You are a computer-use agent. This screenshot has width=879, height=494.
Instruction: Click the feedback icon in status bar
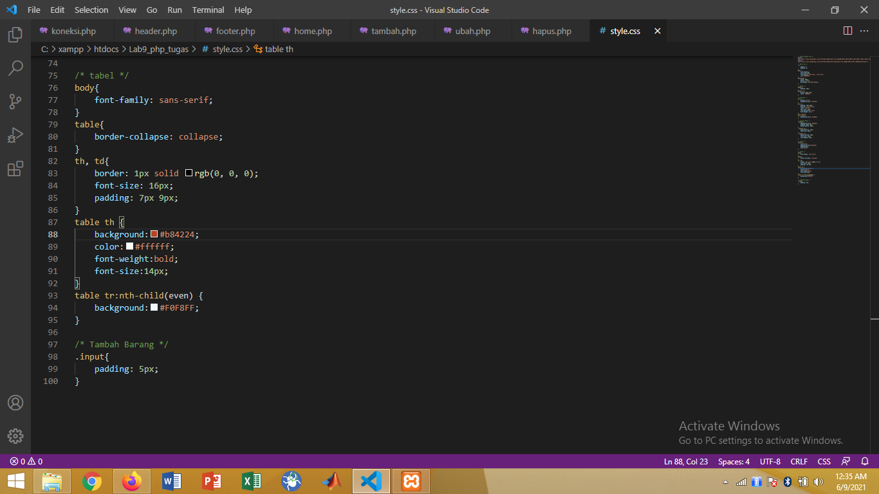click(x=846, y=461)
